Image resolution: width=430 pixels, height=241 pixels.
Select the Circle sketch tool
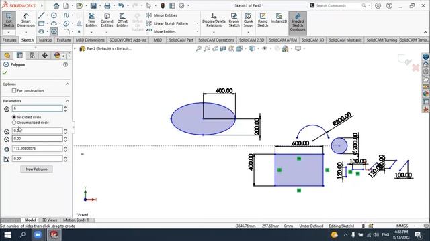(x=54, y=15)
